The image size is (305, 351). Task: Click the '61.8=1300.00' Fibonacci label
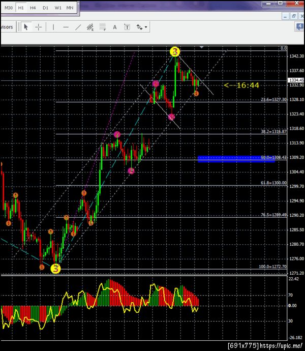click(273, 183)
